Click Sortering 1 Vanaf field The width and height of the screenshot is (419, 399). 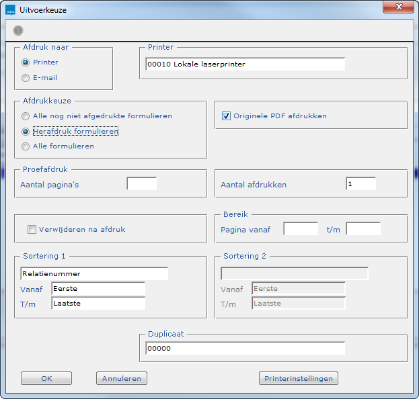tap(98, 288)
